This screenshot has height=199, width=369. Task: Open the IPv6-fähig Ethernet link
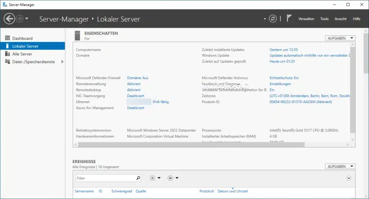(160, 102)
